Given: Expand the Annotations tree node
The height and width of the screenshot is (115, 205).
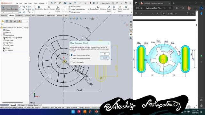Looking at the screenshot, I should [x=1, y=35].
